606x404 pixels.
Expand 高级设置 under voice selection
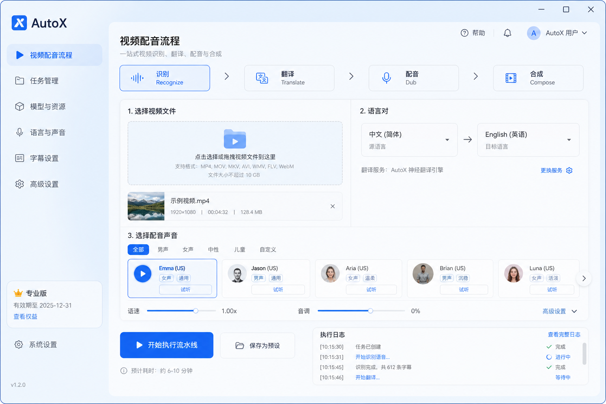click(x=559, y=311)
